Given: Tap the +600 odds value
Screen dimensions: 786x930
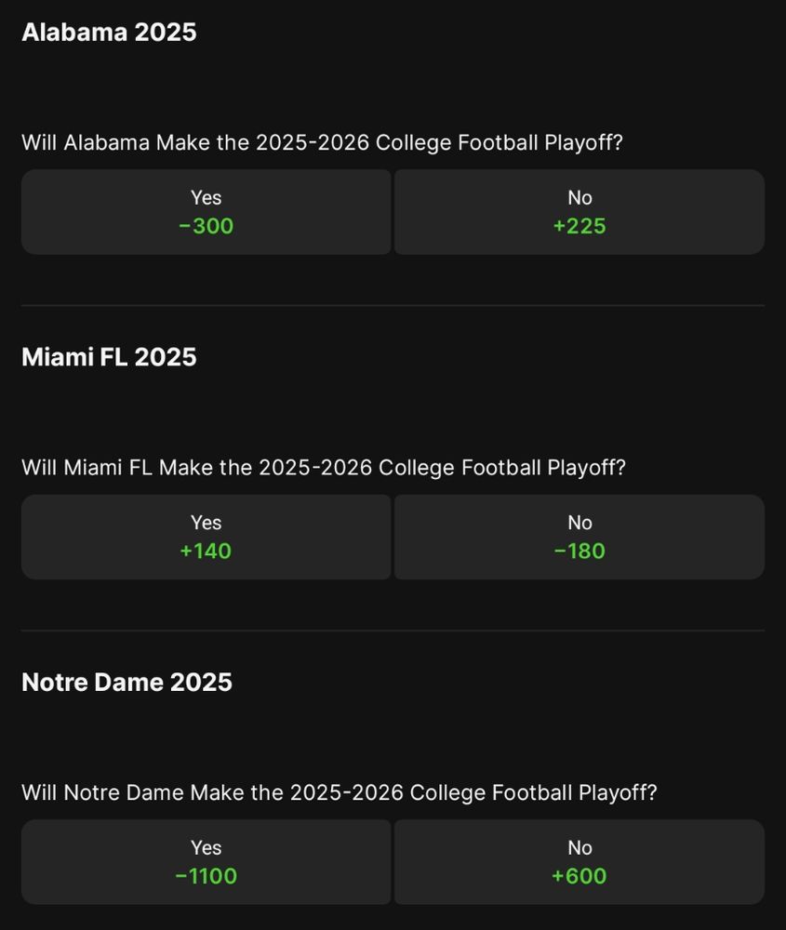Looking at the screenshot, I should (x=579, y=876).
